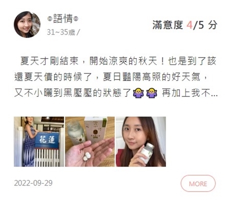The height and width of the screenshot is (200, 232).
Task: Open the selfie thumbnail with supplement bottle
Action: point(141,141)
